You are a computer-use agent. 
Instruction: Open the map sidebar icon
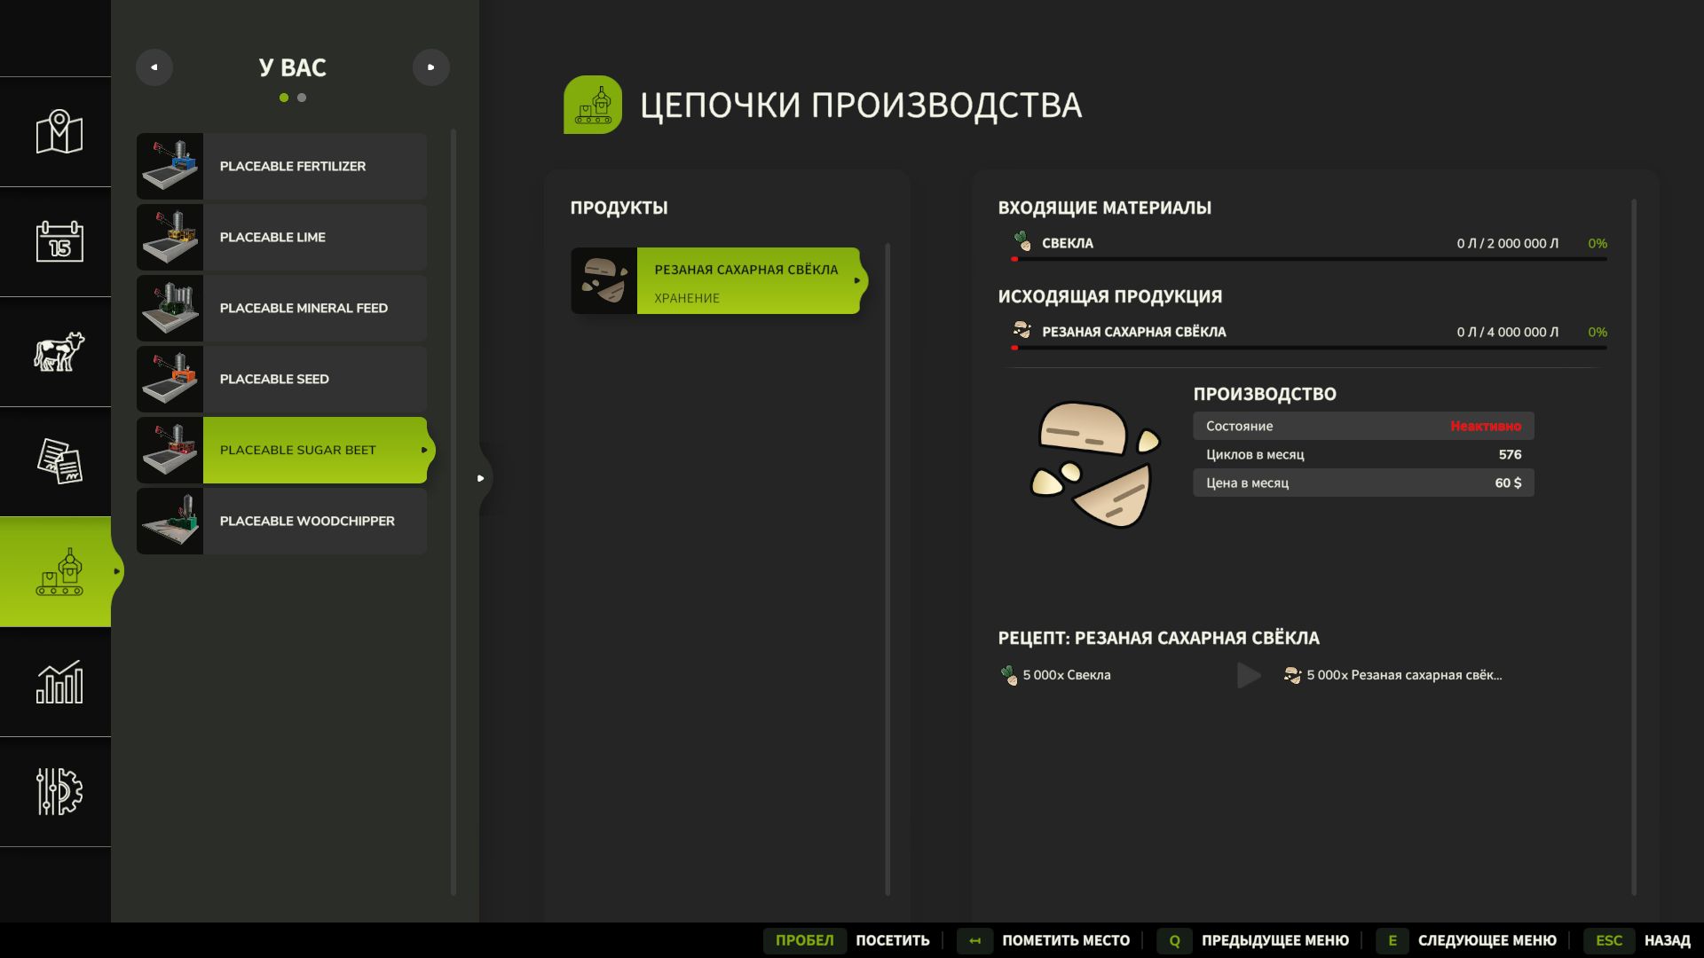tap(59, 132)
